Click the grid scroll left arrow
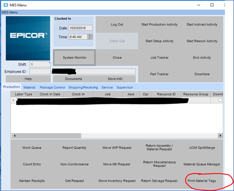Image resolution: width=234 pixels, height=191 pixels. (15, 136)
